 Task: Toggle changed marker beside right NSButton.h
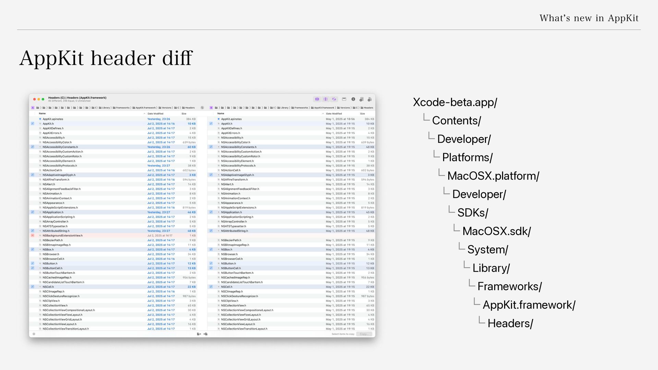211,264
